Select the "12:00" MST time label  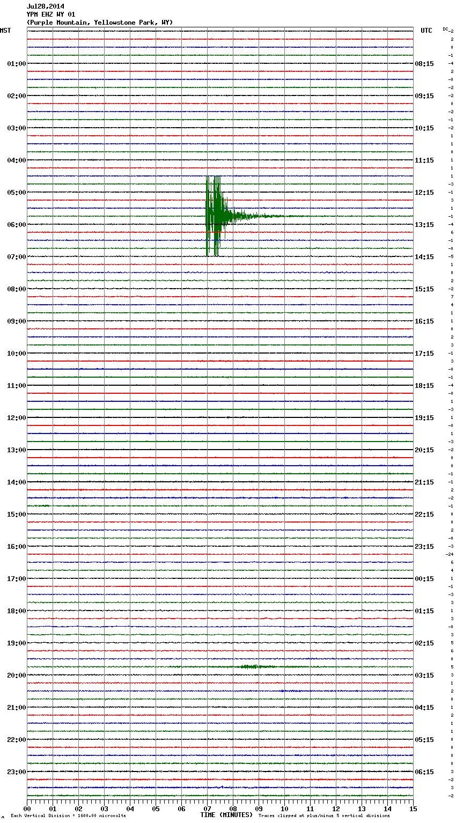point(17,418)
